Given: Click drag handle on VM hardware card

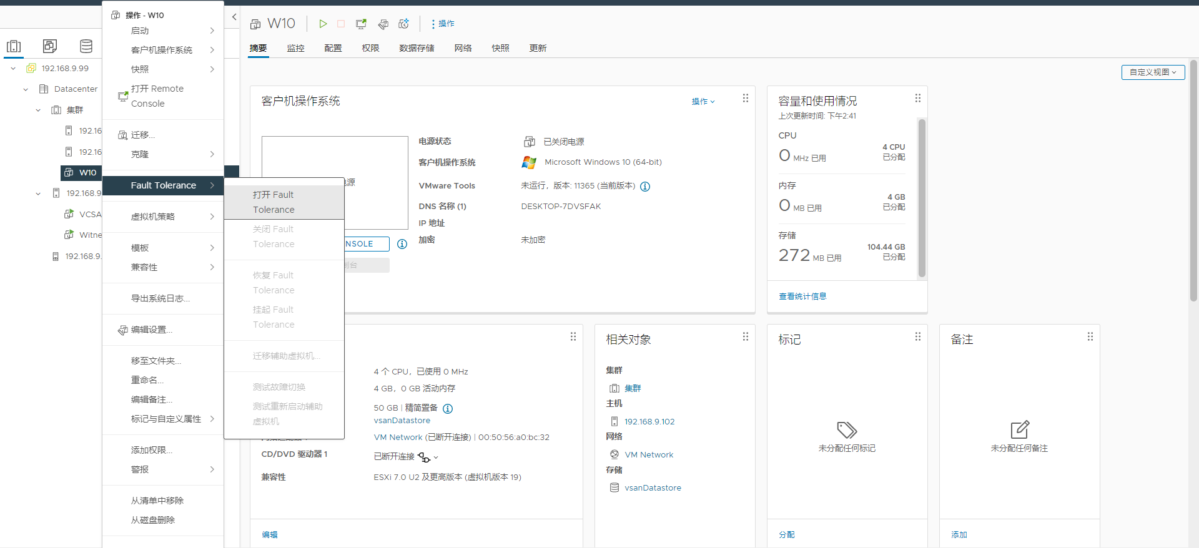Looking at the screenshot, I should pyautogui.click(x=573, y=336).
